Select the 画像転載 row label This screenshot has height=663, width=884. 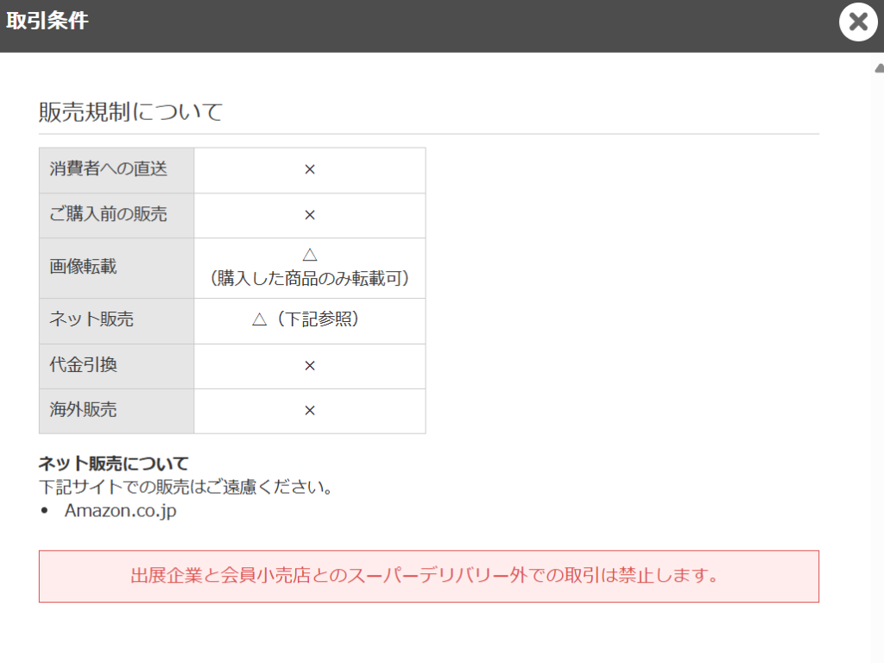point(83,267)
